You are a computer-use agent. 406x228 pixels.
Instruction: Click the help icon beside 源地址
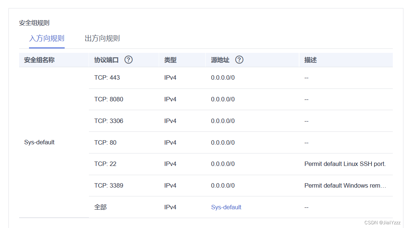click(239, 60)
